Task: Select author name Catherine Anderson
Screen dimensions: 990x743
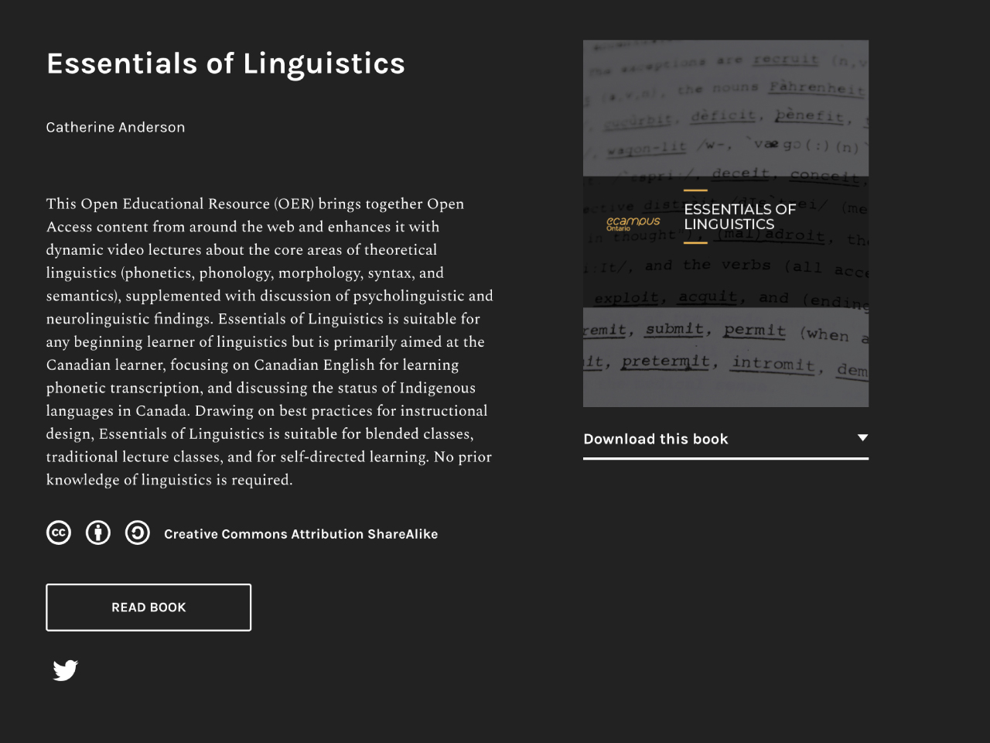Action: pyautogui.click(x=115, y=127)
